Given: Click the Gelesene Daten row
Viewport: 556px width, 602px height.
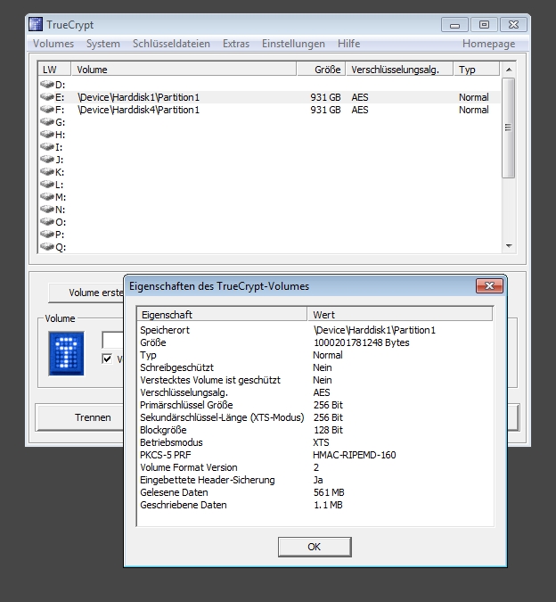Looking at the screenshot, I should point(315,492).
